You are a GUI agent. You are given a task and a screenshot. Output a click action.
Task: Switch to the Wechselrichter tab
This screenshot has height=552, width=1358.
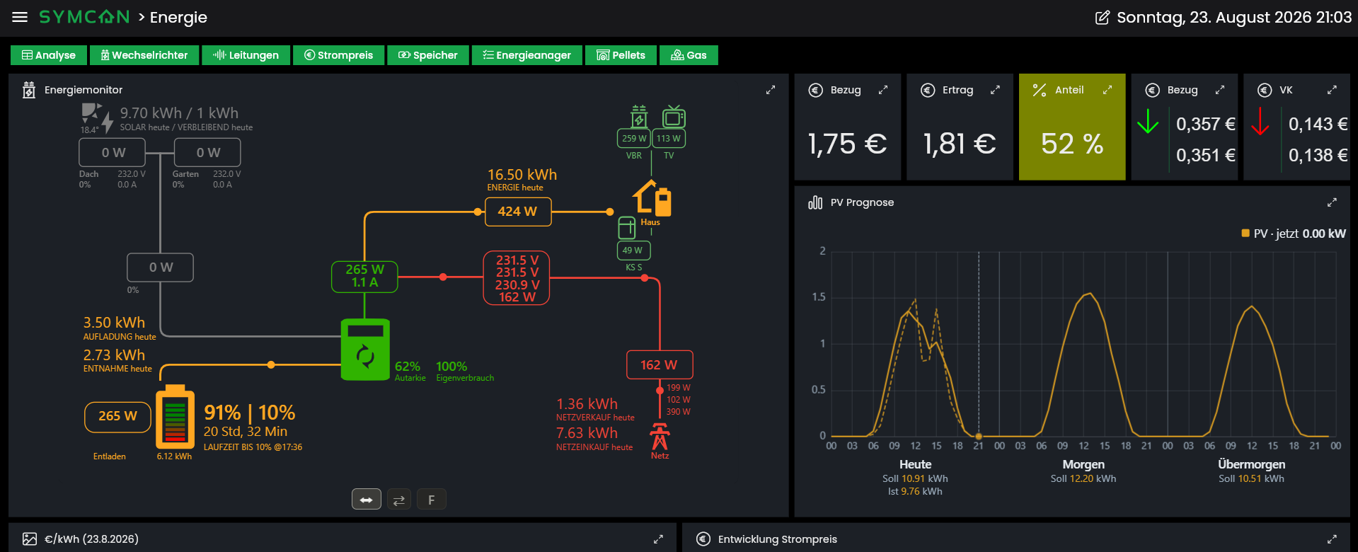click(x=144, y=55)
